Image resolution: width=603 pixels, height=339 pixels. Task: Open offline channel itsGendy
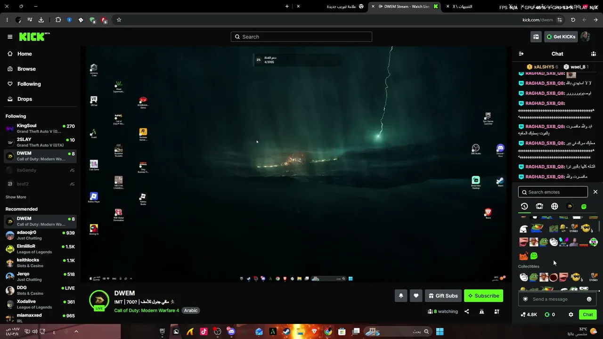[40, 170]
